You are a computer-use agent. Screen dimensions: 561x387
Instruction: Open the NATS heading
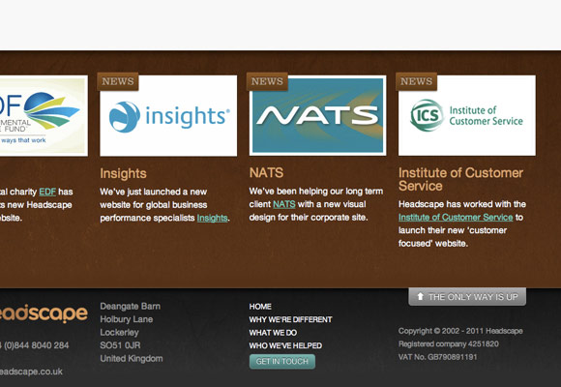(x=266, y=173)
